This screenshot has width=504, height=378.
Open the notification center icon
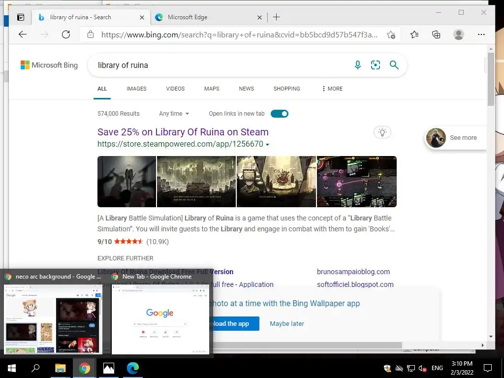[x=488, y=368]
